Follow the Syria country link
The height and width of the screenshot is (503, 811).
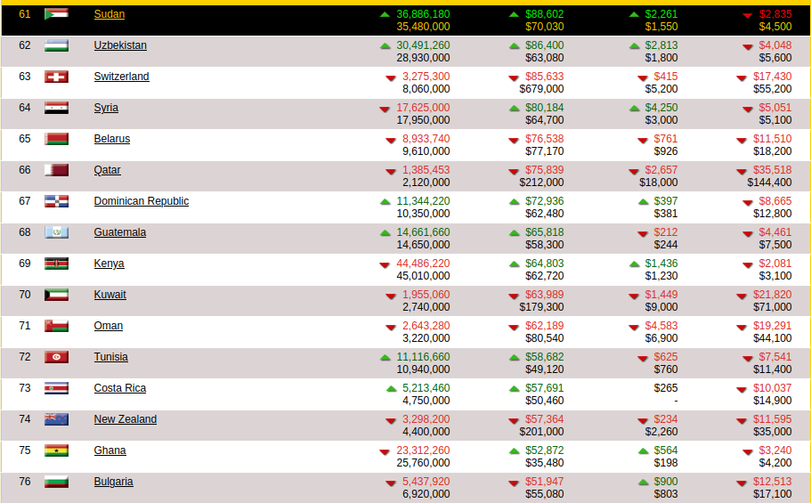106,108
